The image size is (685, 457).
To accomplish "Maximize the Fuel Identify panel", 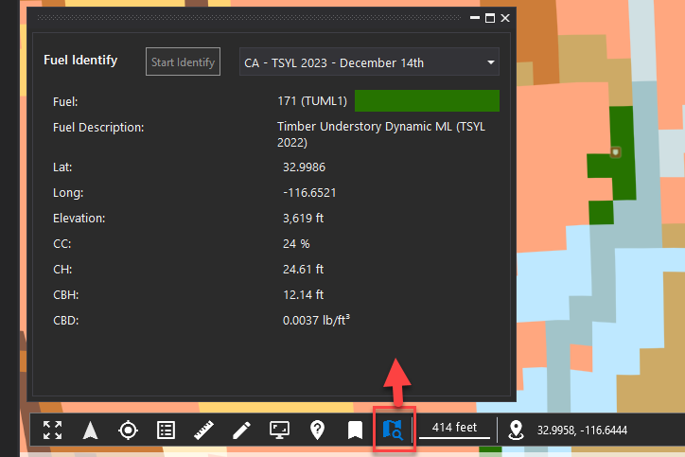I will (489, 18).
